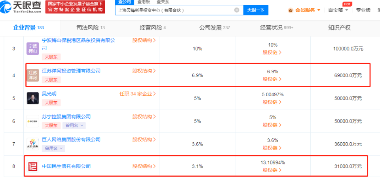Click the Tianyancha logo

pyautogui.click(x=22, y=7)
